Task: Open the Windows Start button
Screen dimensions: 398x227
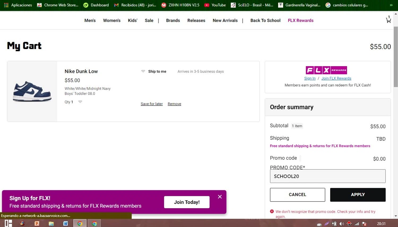Action: 8,223
